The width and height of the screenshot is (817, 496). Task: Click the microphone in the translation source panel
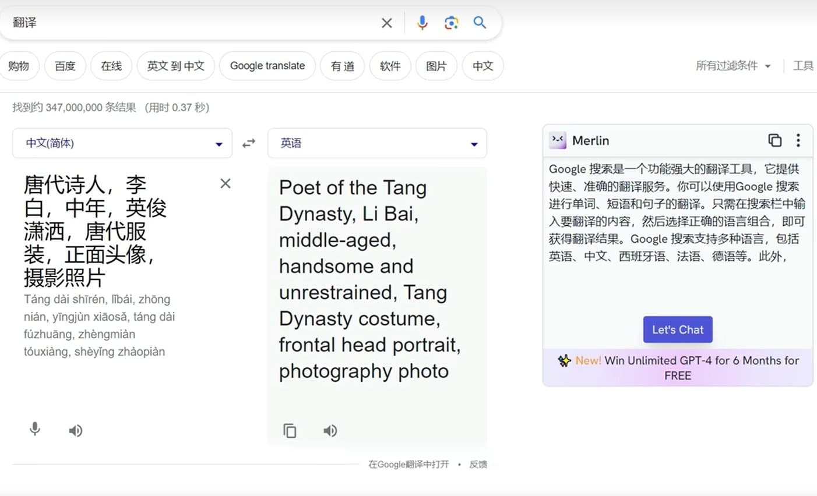(34, 430)
